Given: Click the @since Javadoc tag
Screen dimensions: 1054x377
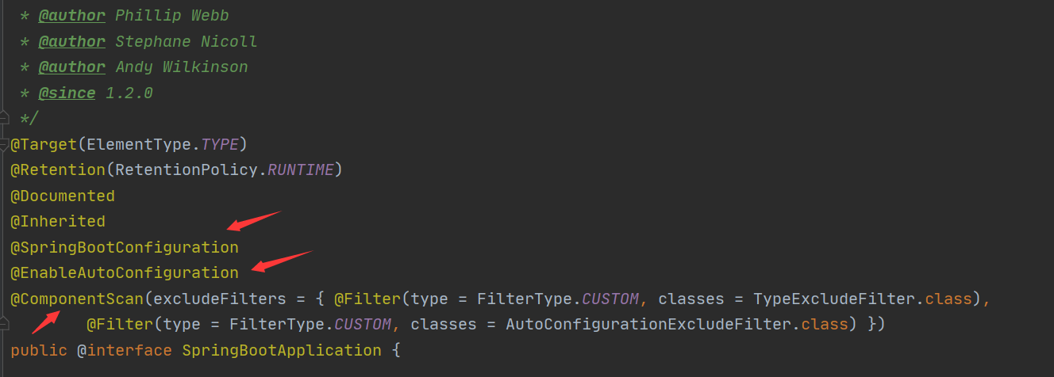Looking at the screenshot, I should (67, 93).
